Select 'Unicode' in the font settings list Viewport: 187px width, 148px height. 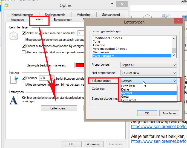[99, 45]
